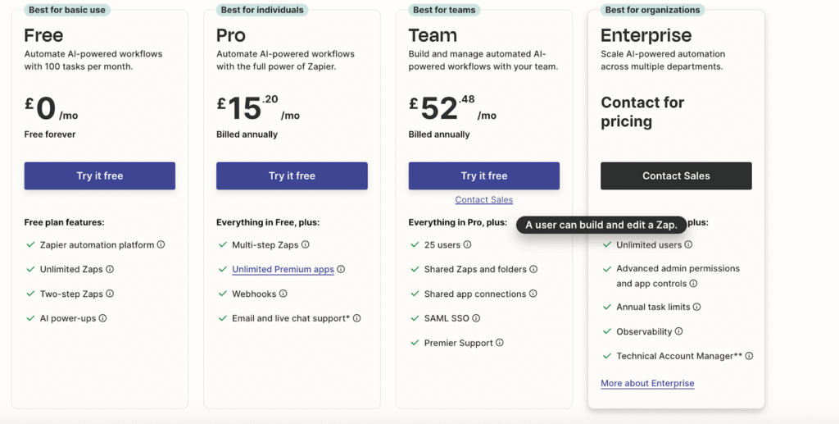
Task: Click info icon next to Technical Account Manager
Action: point(749,356)
